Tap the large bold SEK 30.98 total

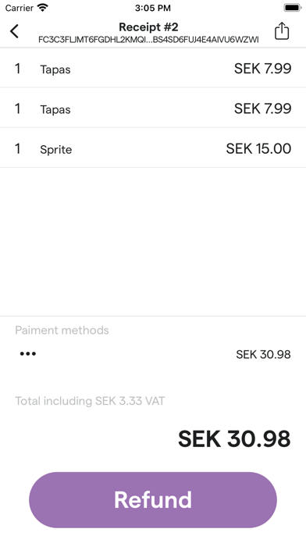pyautogui.click(x=234, y=438)
